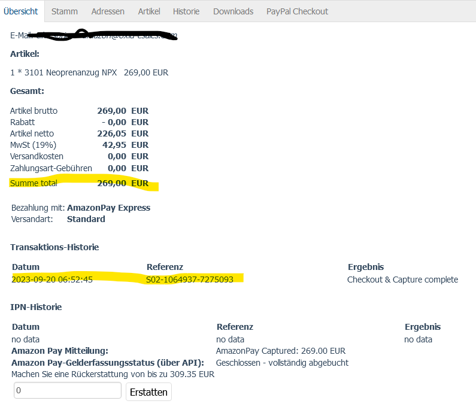Image resolution: width=476 pixels, height=416 pixels.
Task: Click the IPN-Historie heading
Action: point(36,307)
